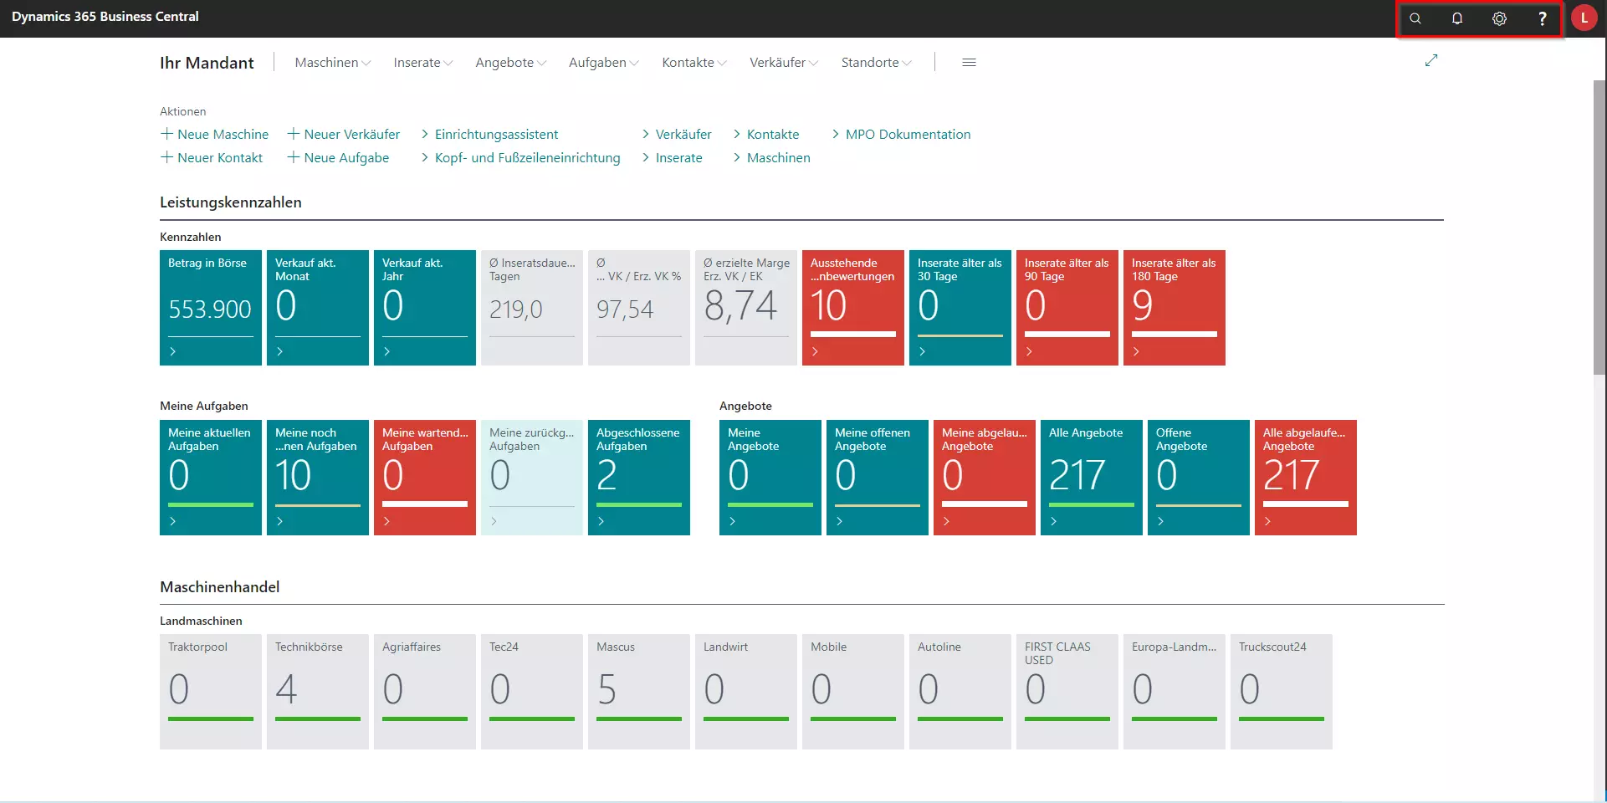Click the plus icon for Neue Maschine
Viewport: 1607px width, 803px height.
pyautogui.click(x=166, y=134)
